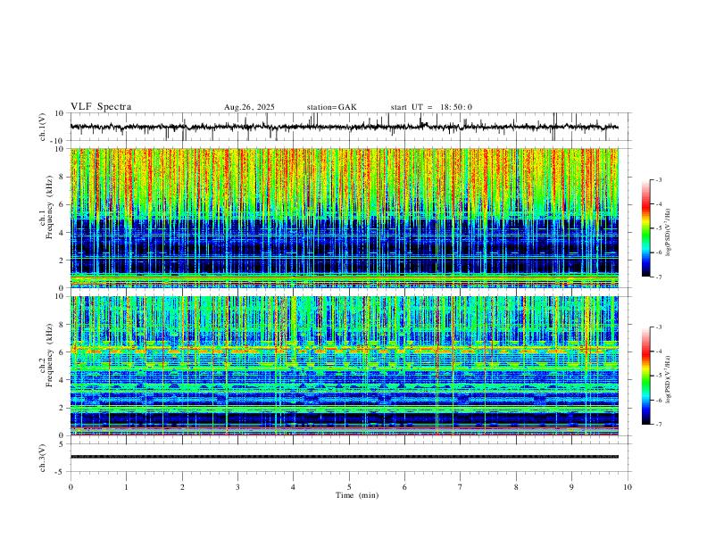Image resolution: width=707 pixels, height=546 pixels.
Task: Click the ch.1 upper colorbar scale
Action: point(645,228)
